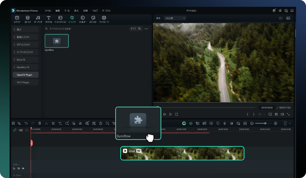Adjust the preview volume speaker icon

click(282, 114)
